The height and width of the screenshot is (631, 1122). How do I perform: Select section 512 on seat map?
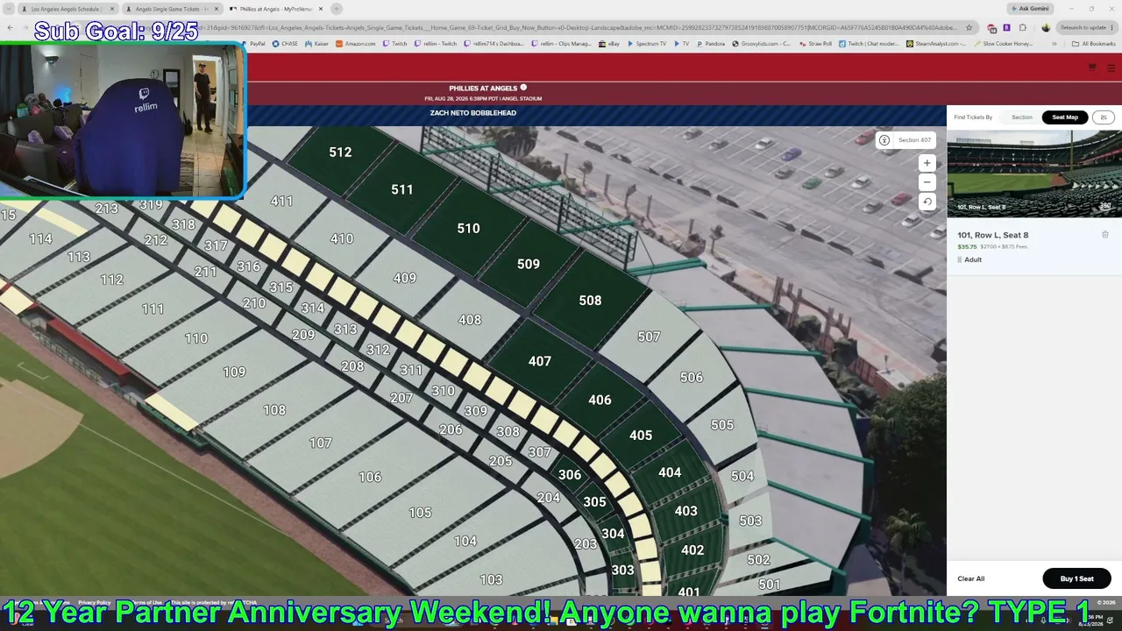pyautogui.click(x=340, y=152)
